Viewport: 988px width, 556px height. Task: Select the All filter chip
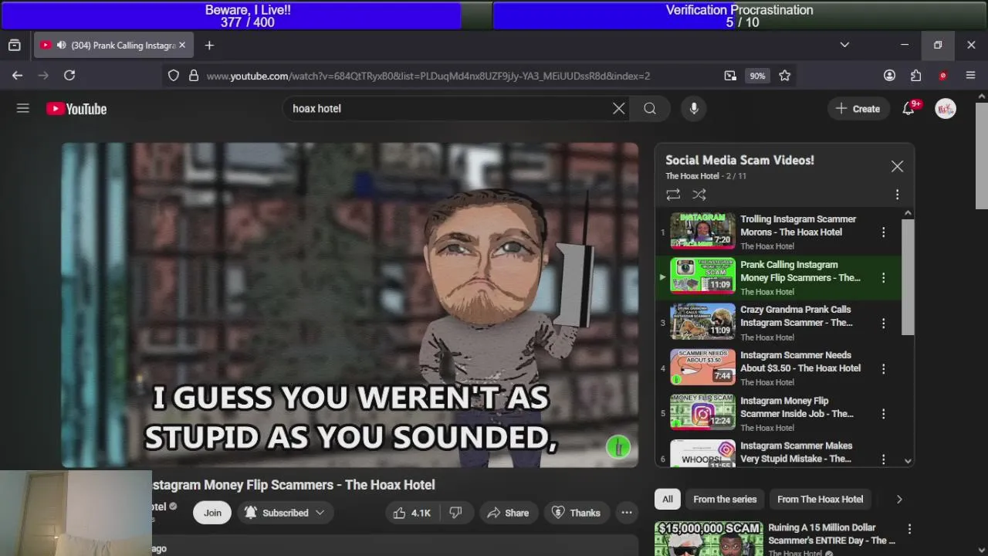[668, 500]
